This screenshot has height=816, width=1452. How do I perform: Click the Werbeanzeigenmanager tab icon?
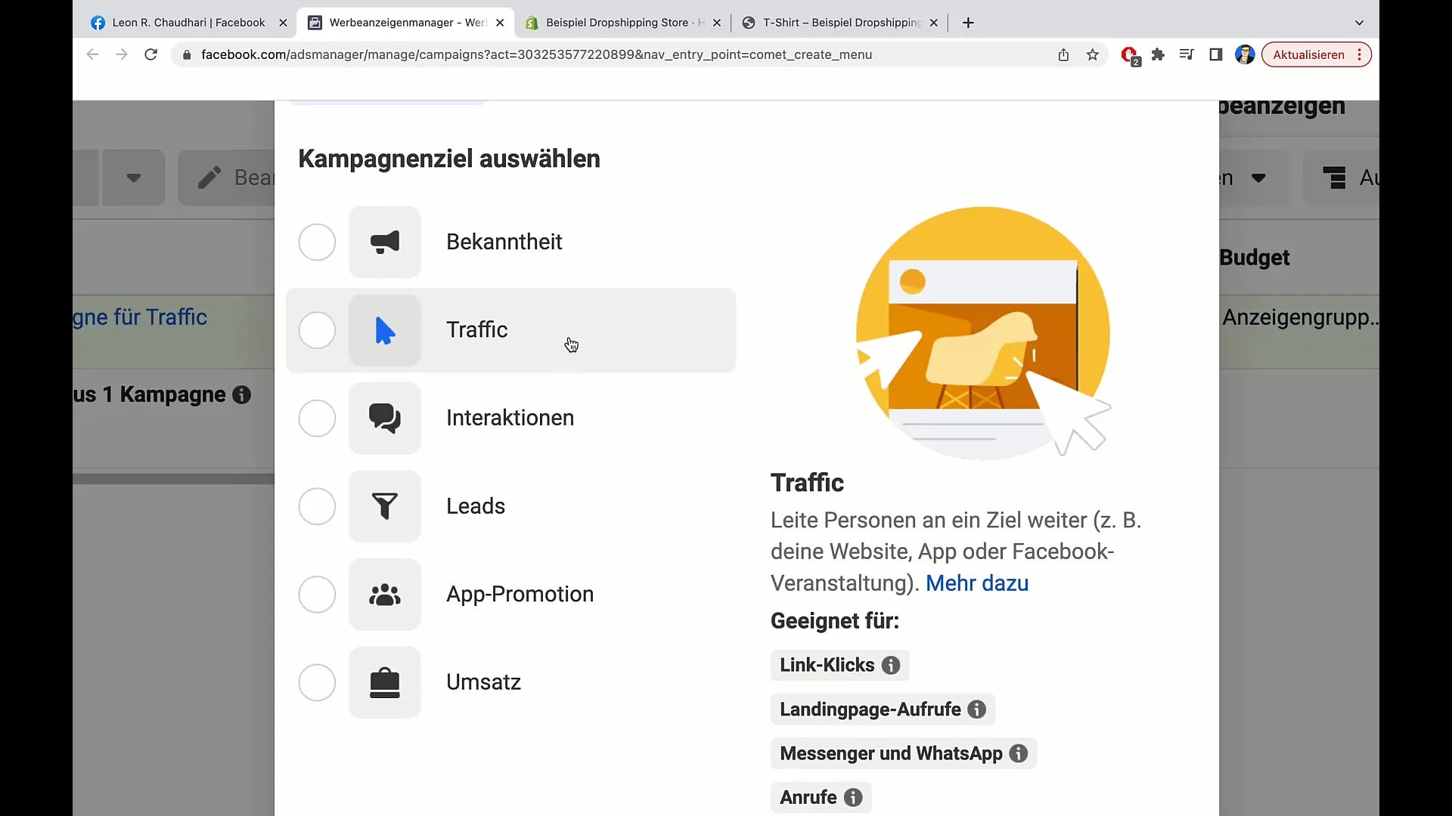click(315, 22)
